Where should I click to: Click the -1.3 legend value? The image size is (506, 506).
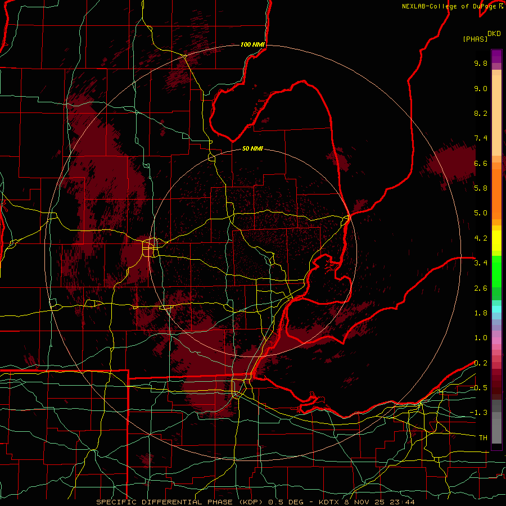[x=478, y=413]
